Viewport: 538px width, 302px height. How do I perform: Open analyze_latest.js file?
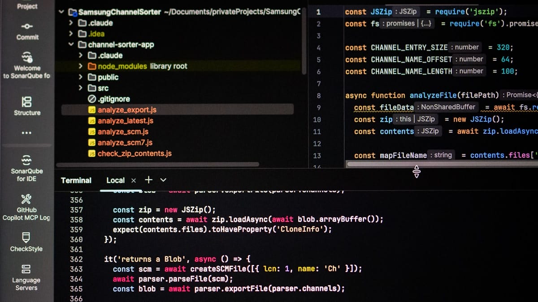(x=126, y=121)
